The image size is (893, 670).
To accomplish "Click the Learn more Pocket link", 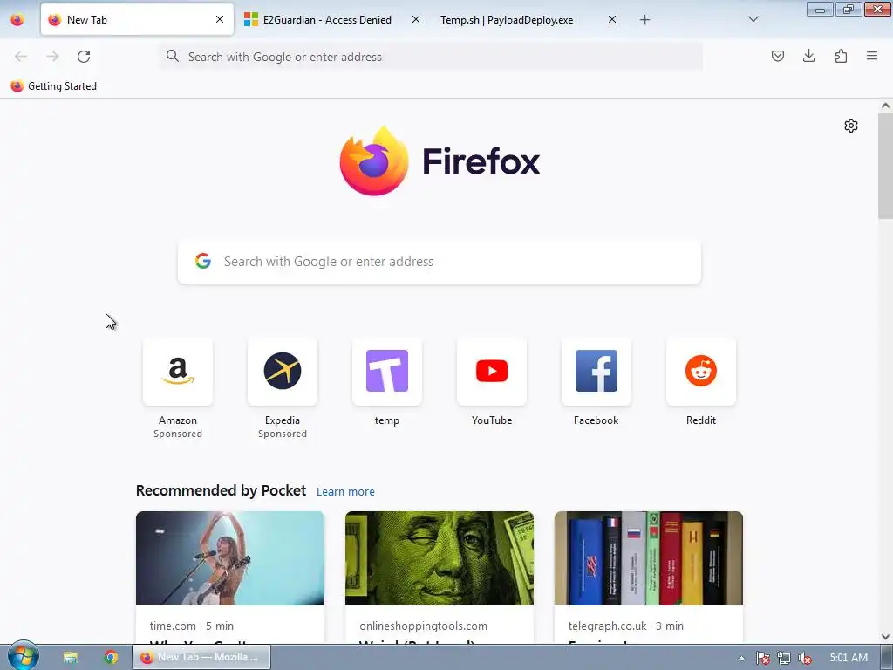I will click(x=345, y=492).
